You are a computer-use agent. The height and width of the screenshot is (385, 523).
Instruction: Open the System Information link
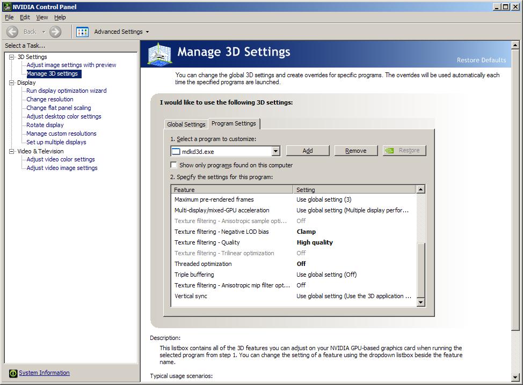(x=45, y=373)
